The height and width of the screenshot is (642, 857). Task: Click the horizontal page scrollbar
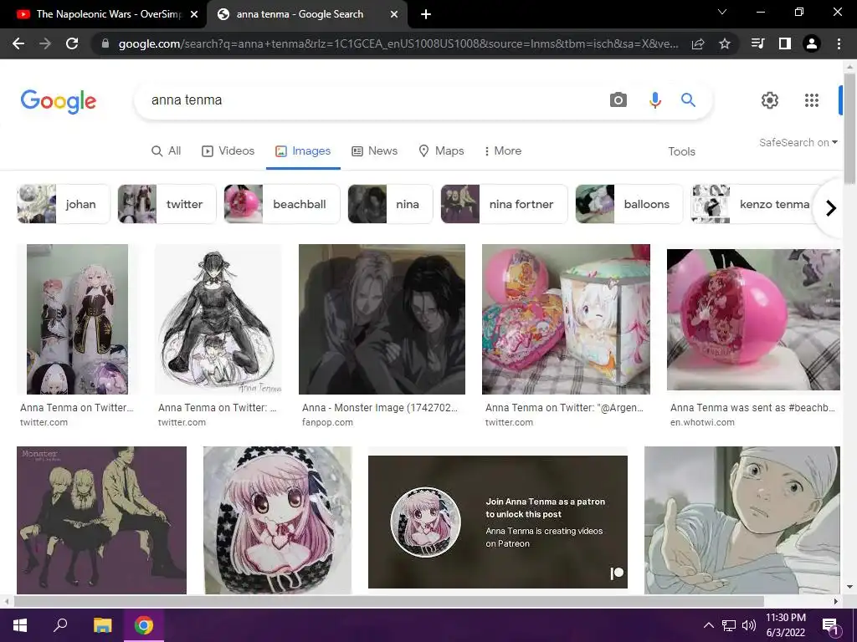pyautogui.click(x=388, y=601)
